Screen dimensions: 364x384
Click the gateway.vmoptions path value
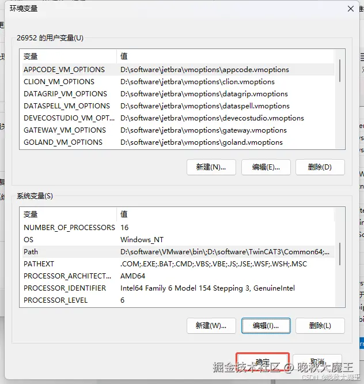pos(203,130)
